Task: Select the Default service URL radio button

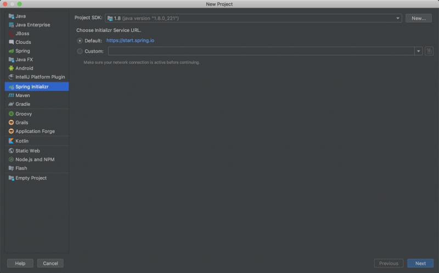Action: tap(80, 41)
